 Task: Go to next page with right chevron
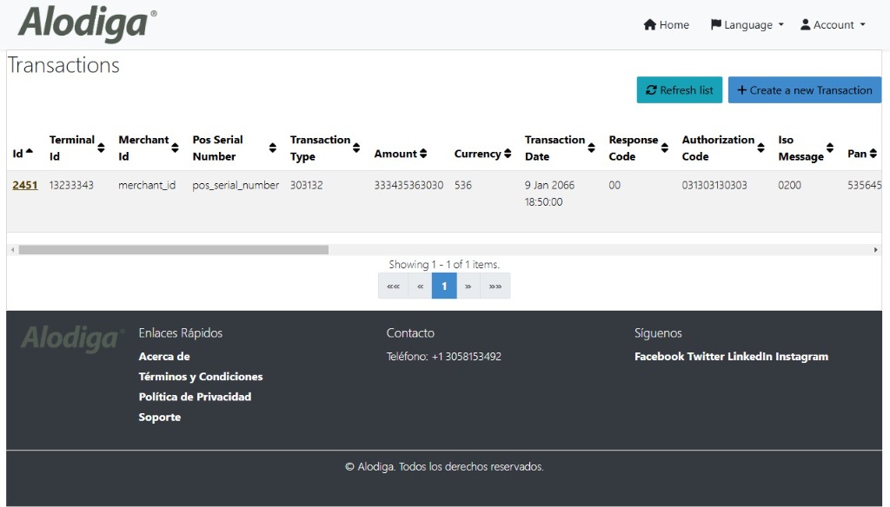point(468,286)
